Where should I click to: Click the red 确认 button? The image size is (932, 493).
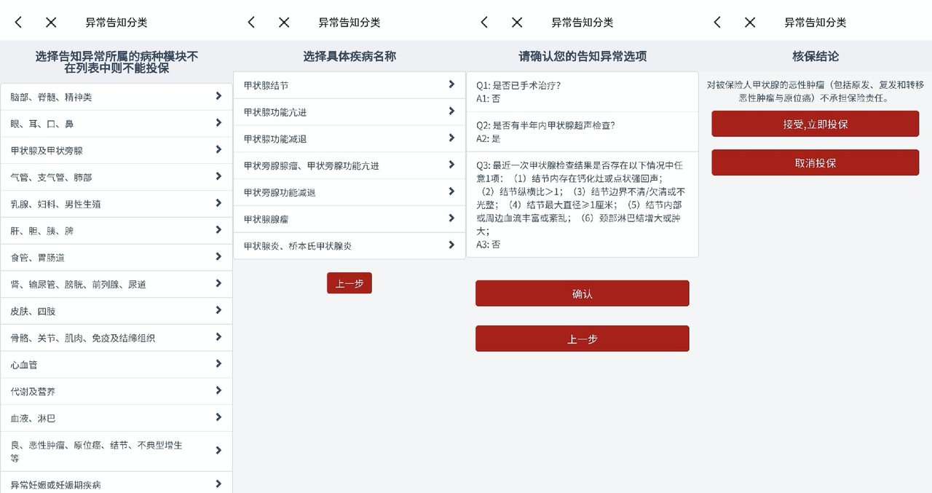(582, 293)
